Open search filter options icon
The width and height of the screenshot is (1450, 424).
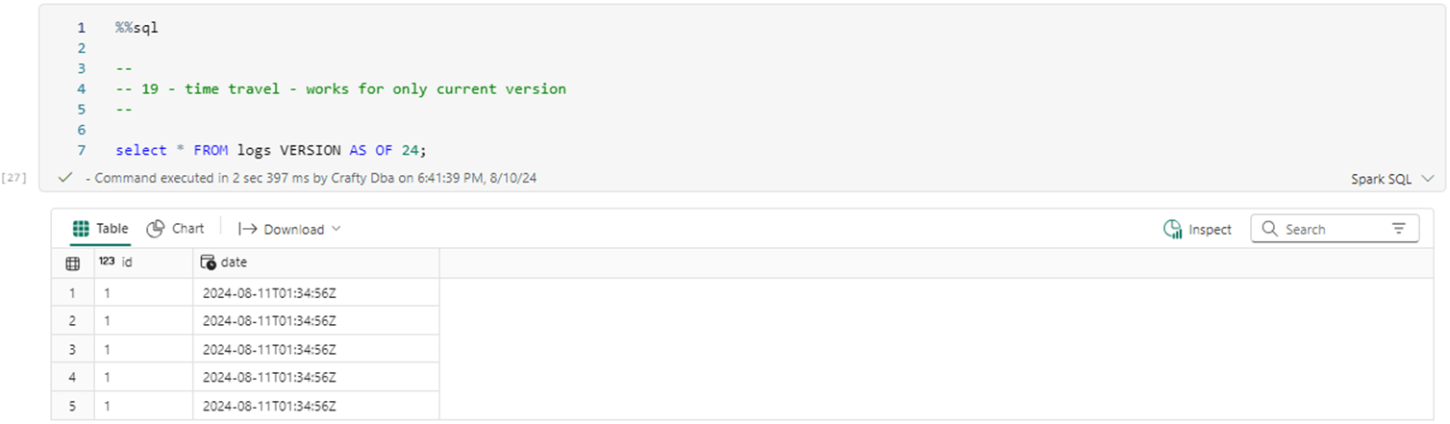tap(1398, 229)
